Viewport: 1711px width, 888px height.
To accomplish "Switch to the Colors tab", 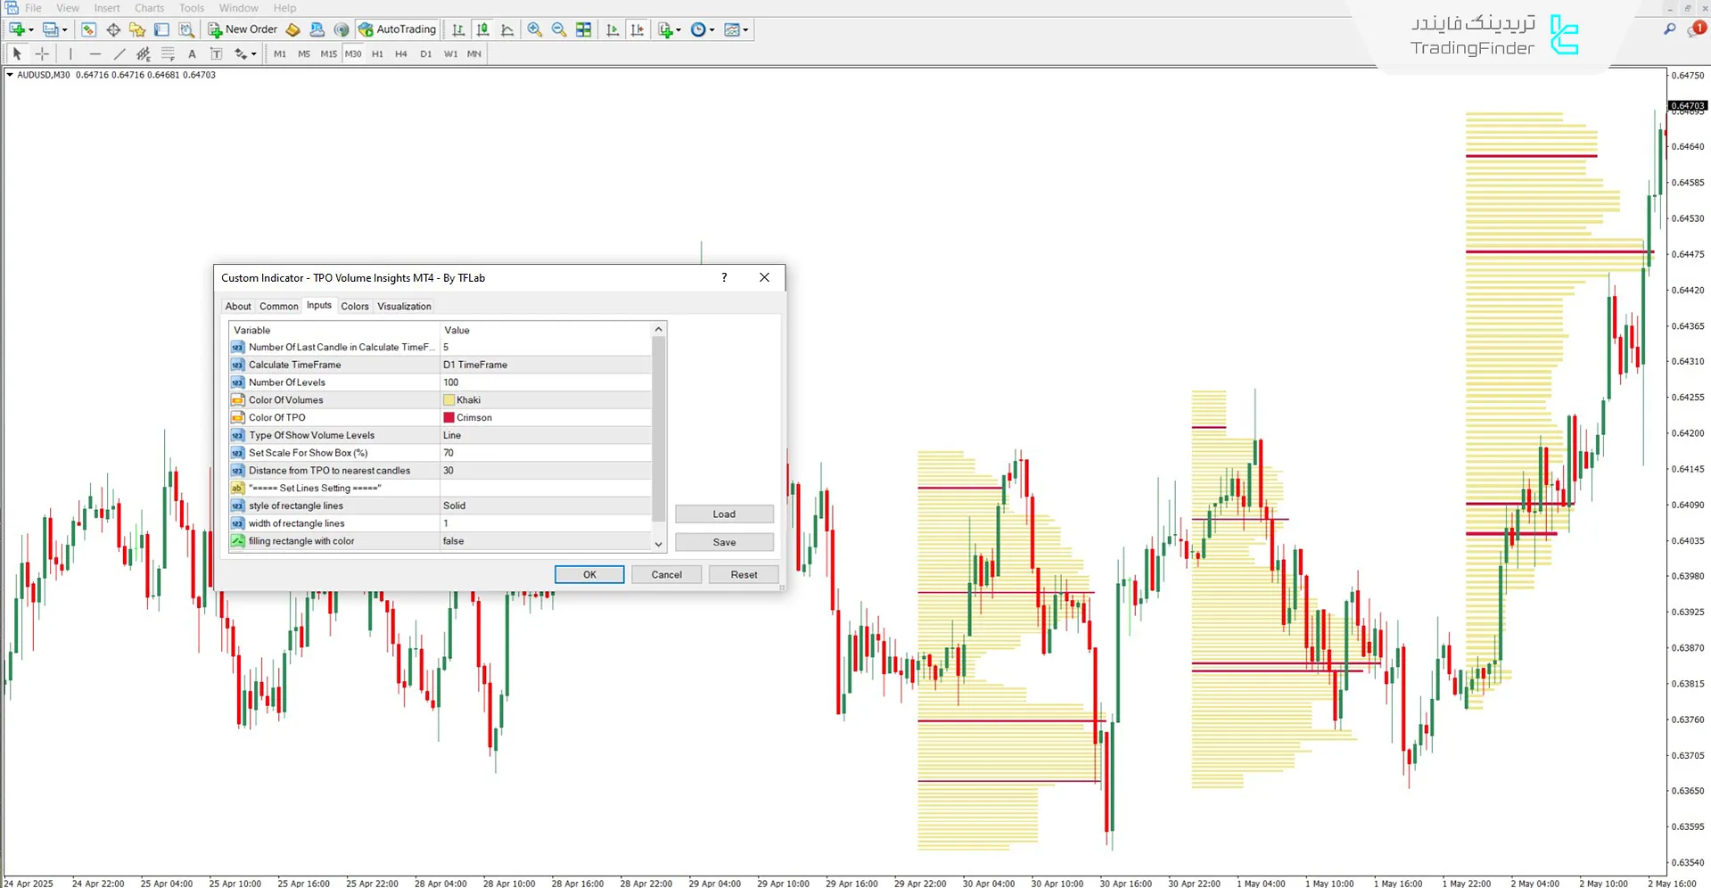I will tap(355, 306).
